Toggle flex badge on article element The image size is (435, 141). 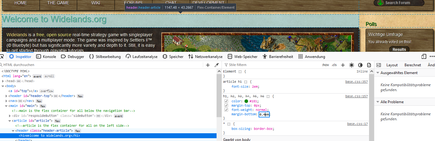(58, 121)
